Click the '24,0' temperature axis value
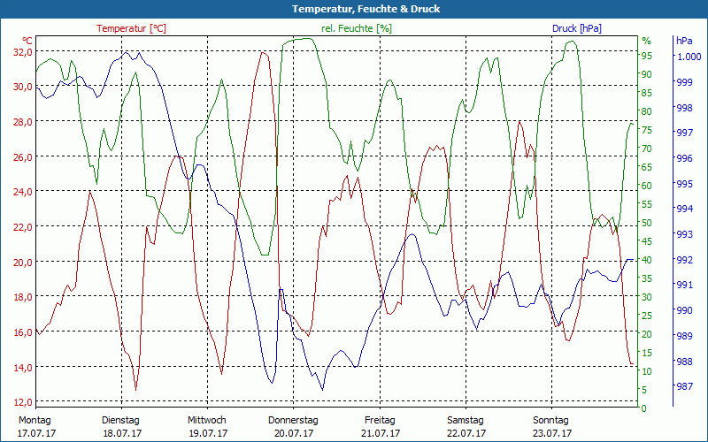This screenshot has width=708, height=442. (23, 192)
